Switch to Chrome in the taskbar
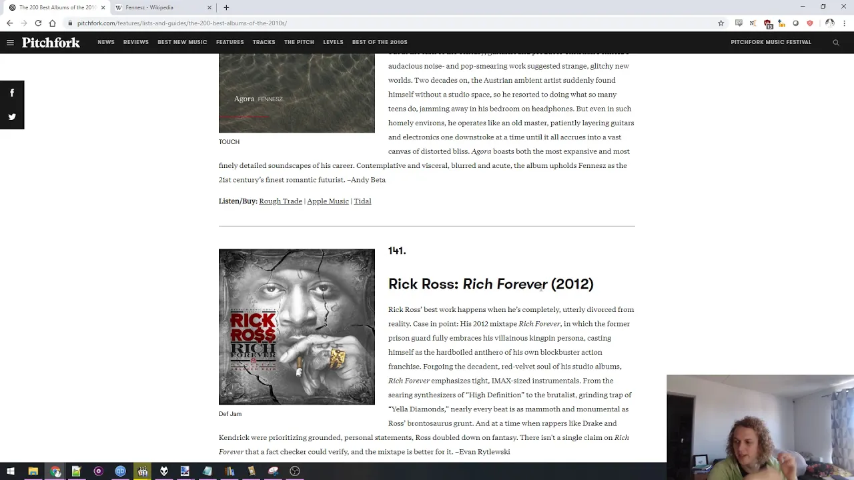Viewport: 854px width, 480px height. tap(55, 471)
